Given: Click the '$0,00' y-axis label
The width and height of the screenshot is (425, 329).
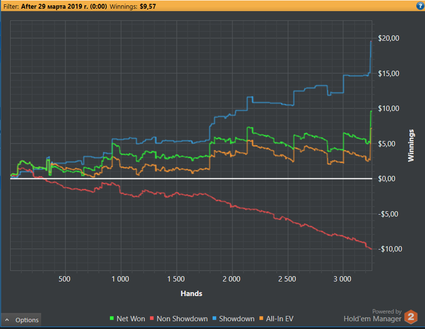Looking at the screenshot, I should pyautogui.click(x=387, y=178).
